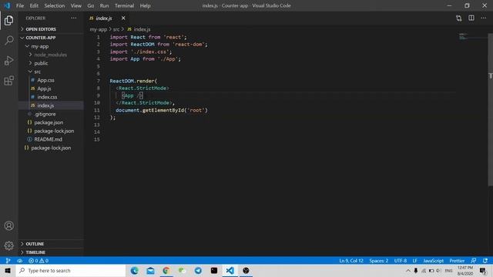The height and width of the screenshot is (277, 493).
Task: Open App.js in the file tree
Action: point(52,88)
